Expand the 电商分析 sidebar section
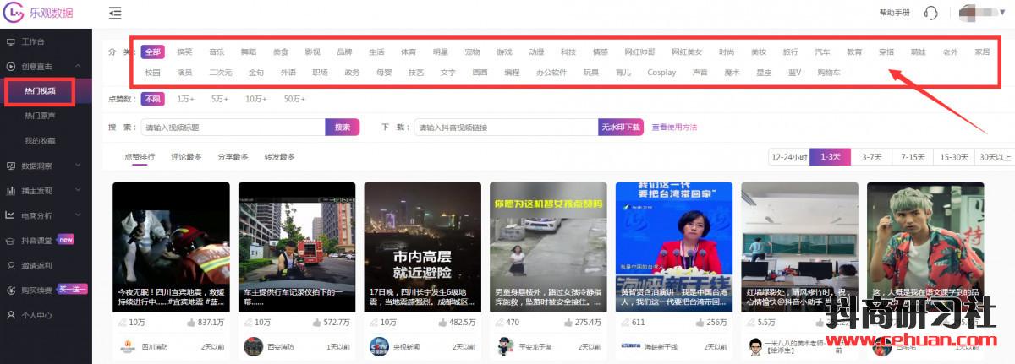Screen dimensions: 1015x364 [42, 215]
